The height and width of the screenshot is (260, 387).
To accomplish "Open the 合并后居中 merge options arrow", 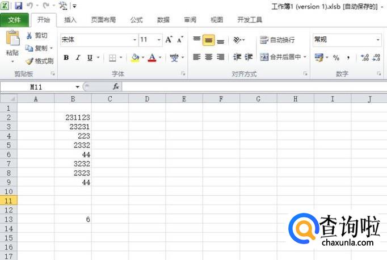I will click(305, 57).
